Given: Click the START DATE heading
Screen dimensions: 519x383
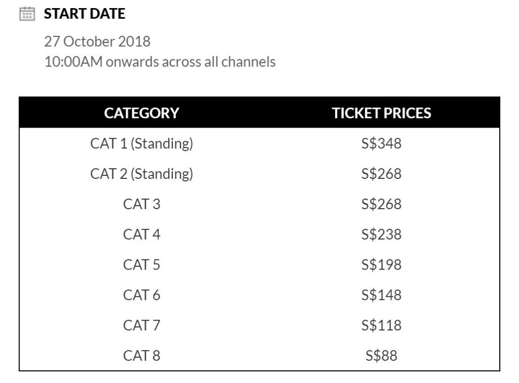Looking at the screenshot, I should (84, 14).
